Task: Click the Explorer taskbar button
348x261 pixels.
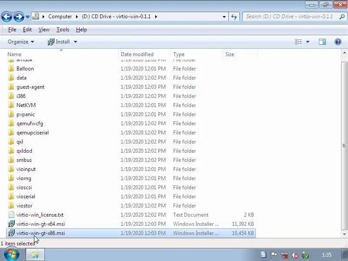Action: [35, 254]
